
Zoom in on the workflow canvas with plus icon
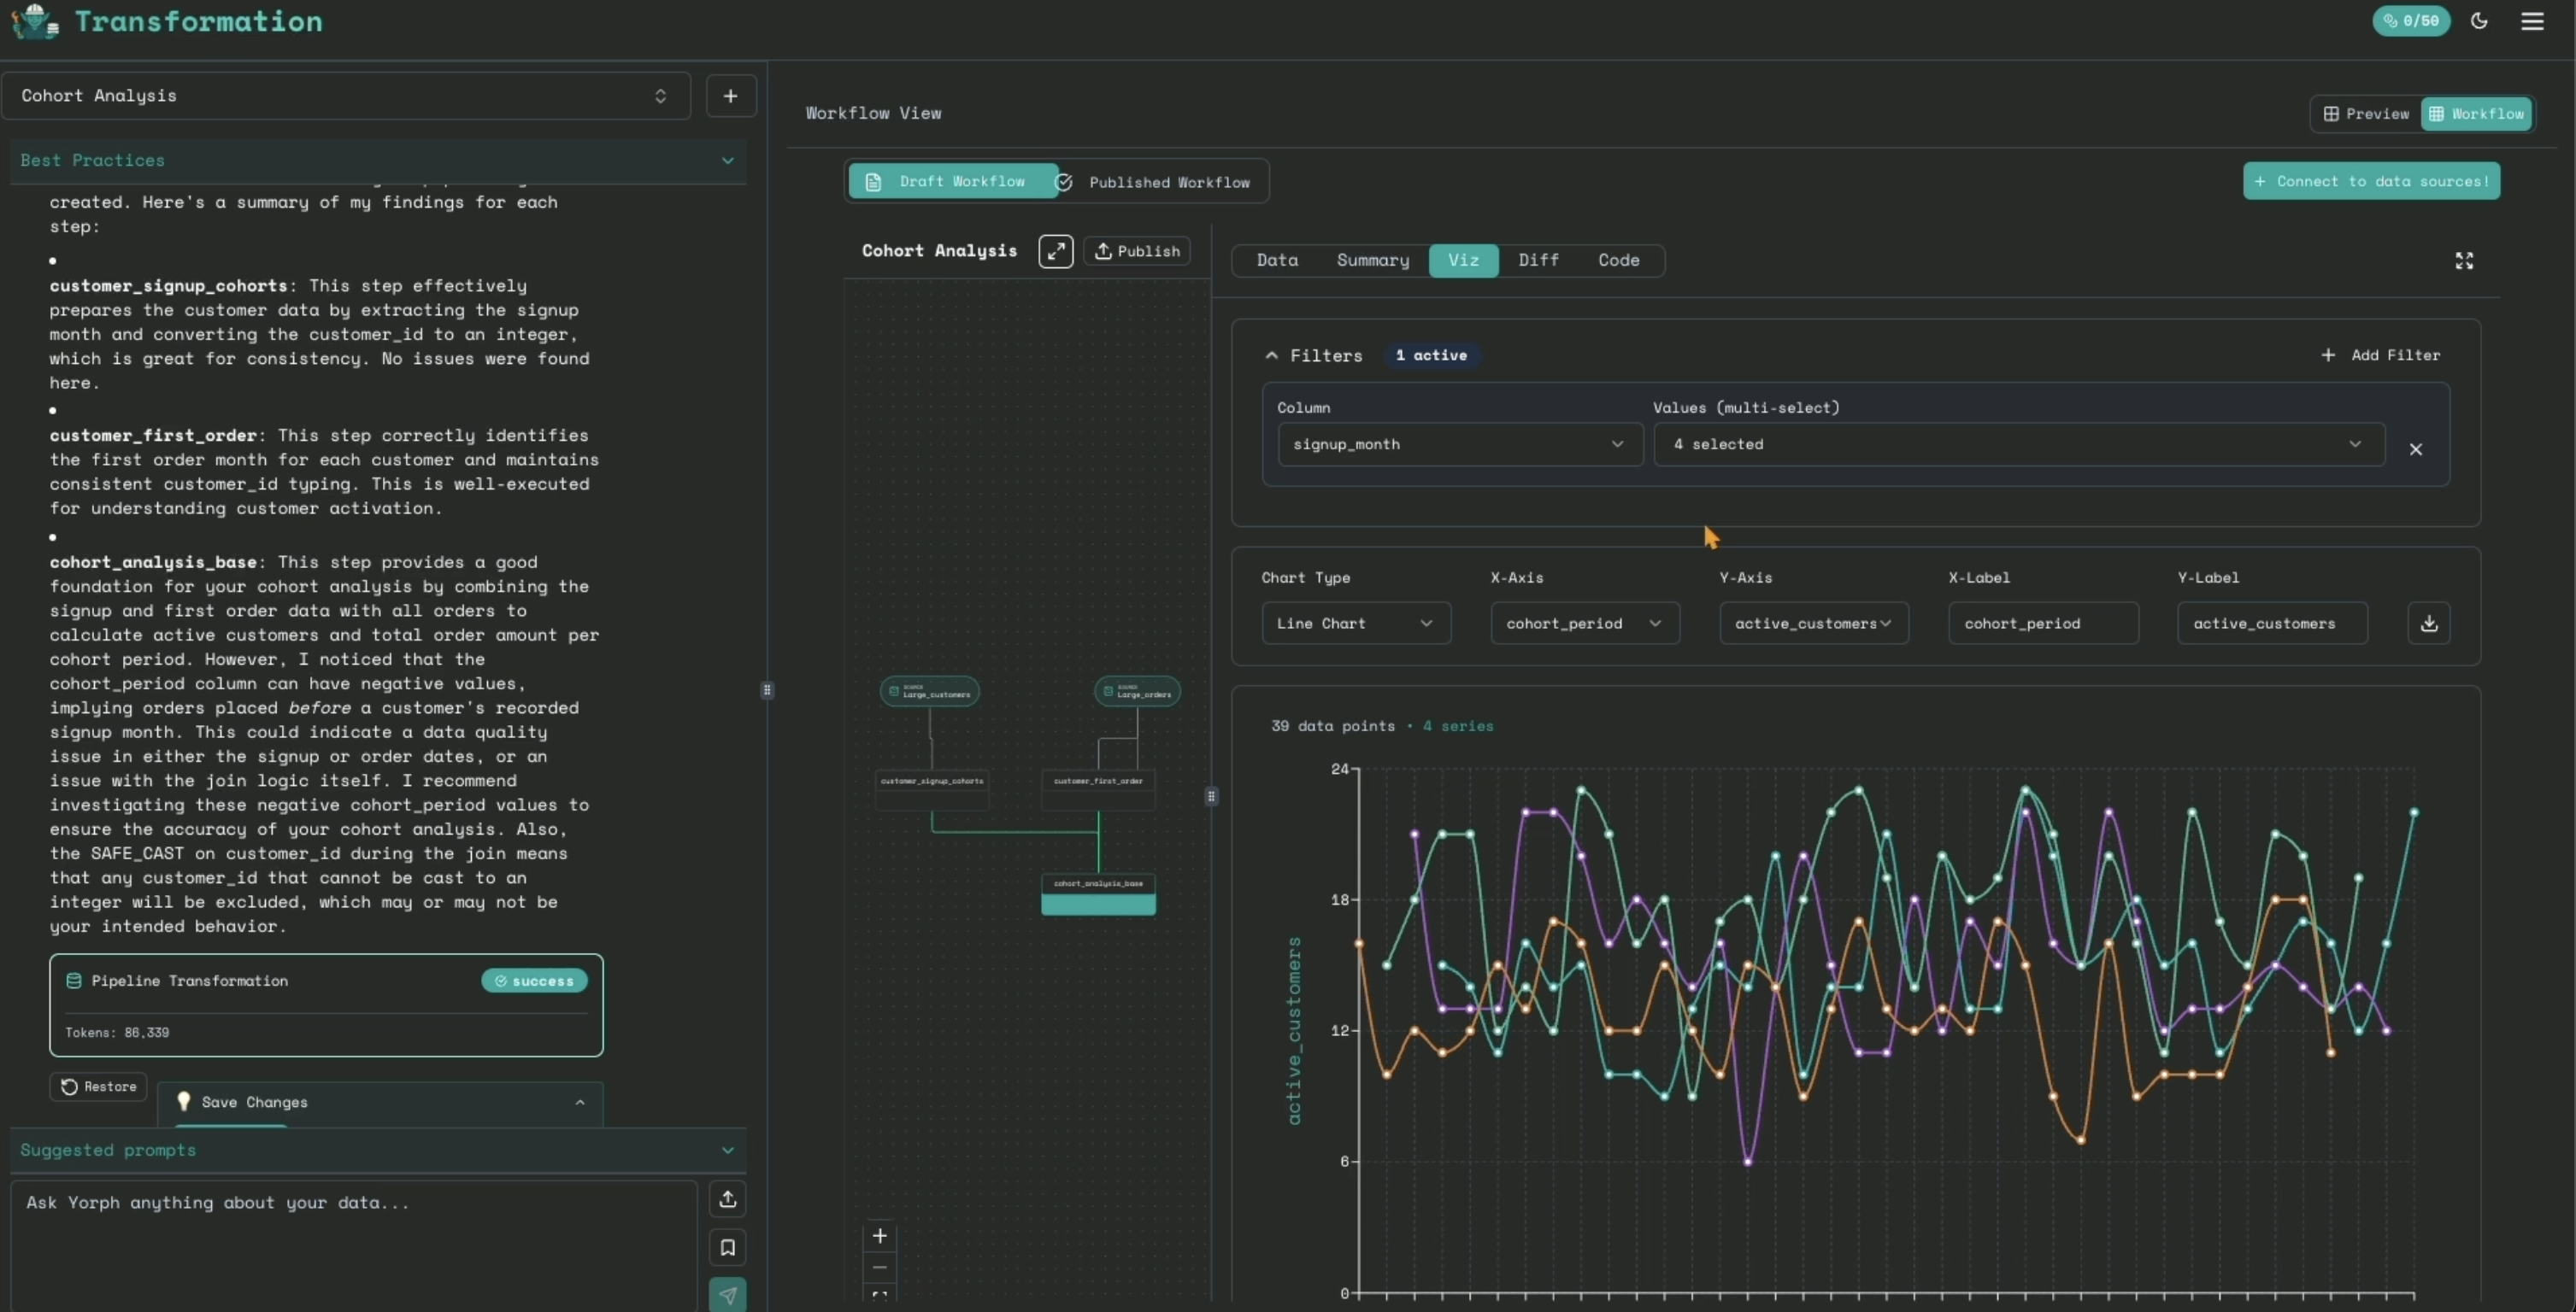(880, 1235)
